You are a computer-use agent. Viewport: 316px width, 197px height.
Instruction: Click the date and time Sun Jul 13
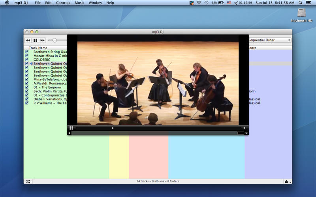[275, 3]
